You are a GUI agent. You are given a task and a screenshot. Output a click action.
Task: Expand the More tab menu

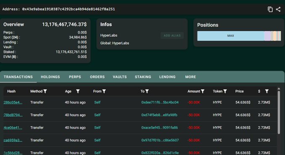(x=191, y=77)
